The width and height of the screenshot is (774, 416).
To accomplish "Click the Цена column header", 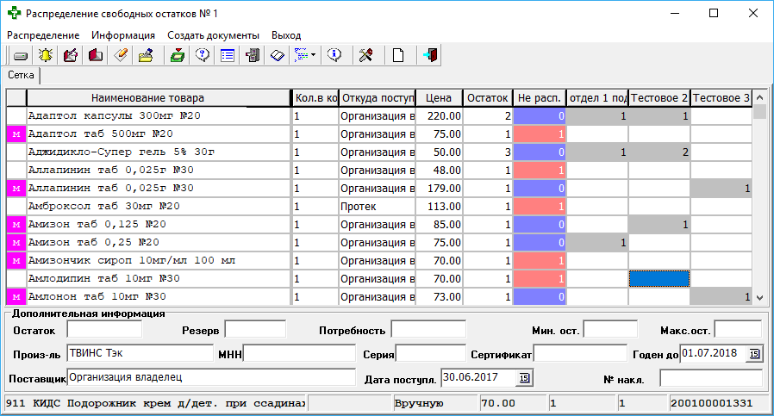I will (x=439, y=97).
